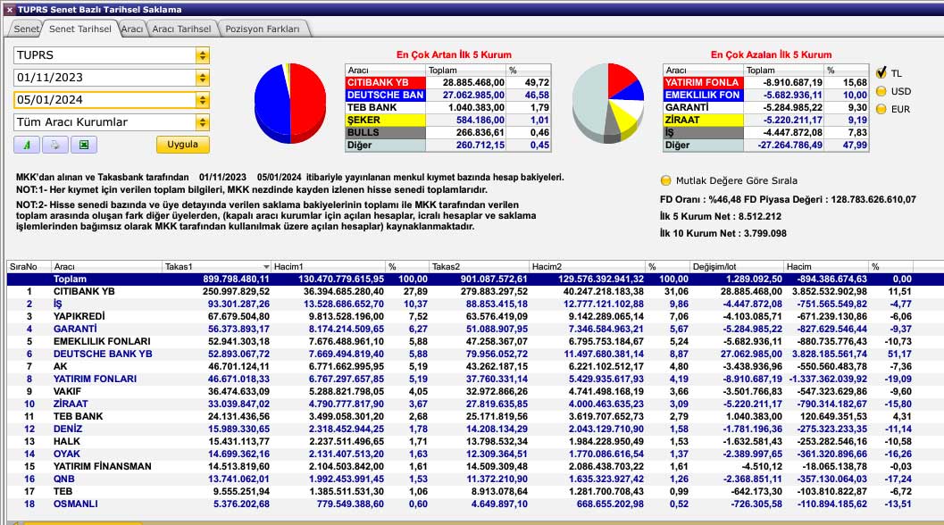Close the window with the X icon

coord(9,9)
